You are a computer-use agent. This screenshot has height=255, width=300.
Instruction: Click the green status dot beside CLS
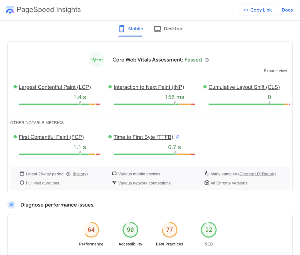point(205,87)
